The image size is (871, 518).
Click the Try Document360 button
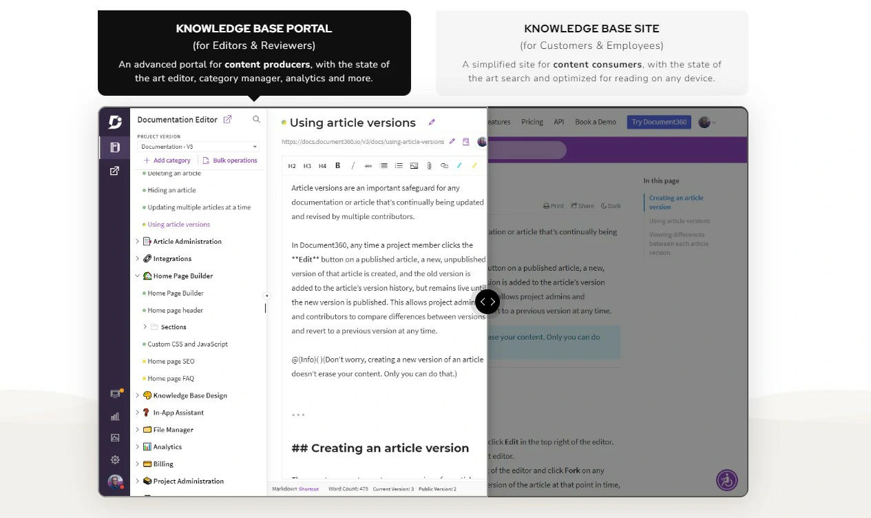659,122
